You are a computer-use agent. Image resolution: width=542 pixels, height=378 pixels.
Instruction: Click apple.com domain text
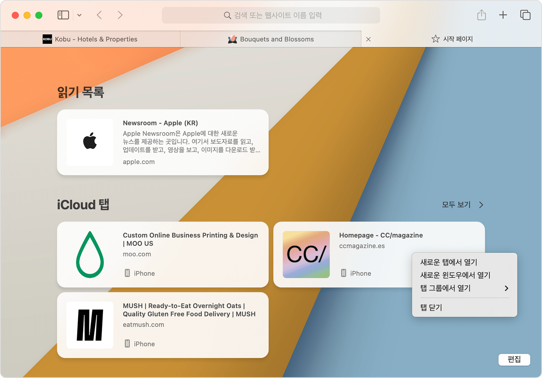click(139, 162)
